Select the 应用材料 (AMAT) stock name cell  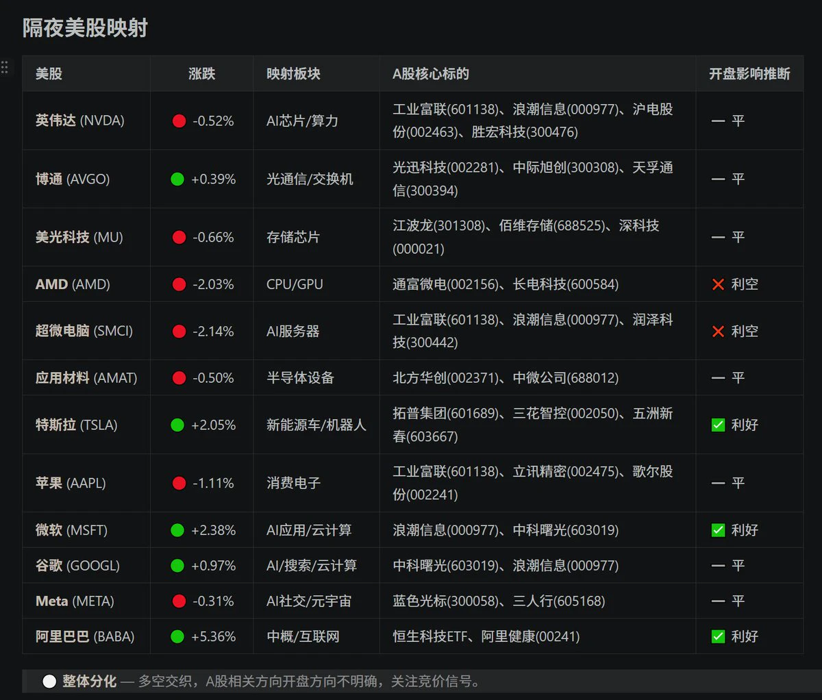click(86, 378)
